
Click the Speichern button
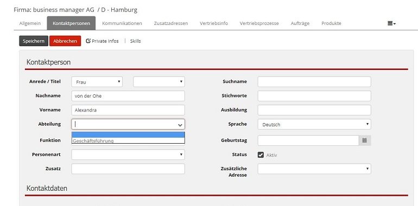pos(34,41)
